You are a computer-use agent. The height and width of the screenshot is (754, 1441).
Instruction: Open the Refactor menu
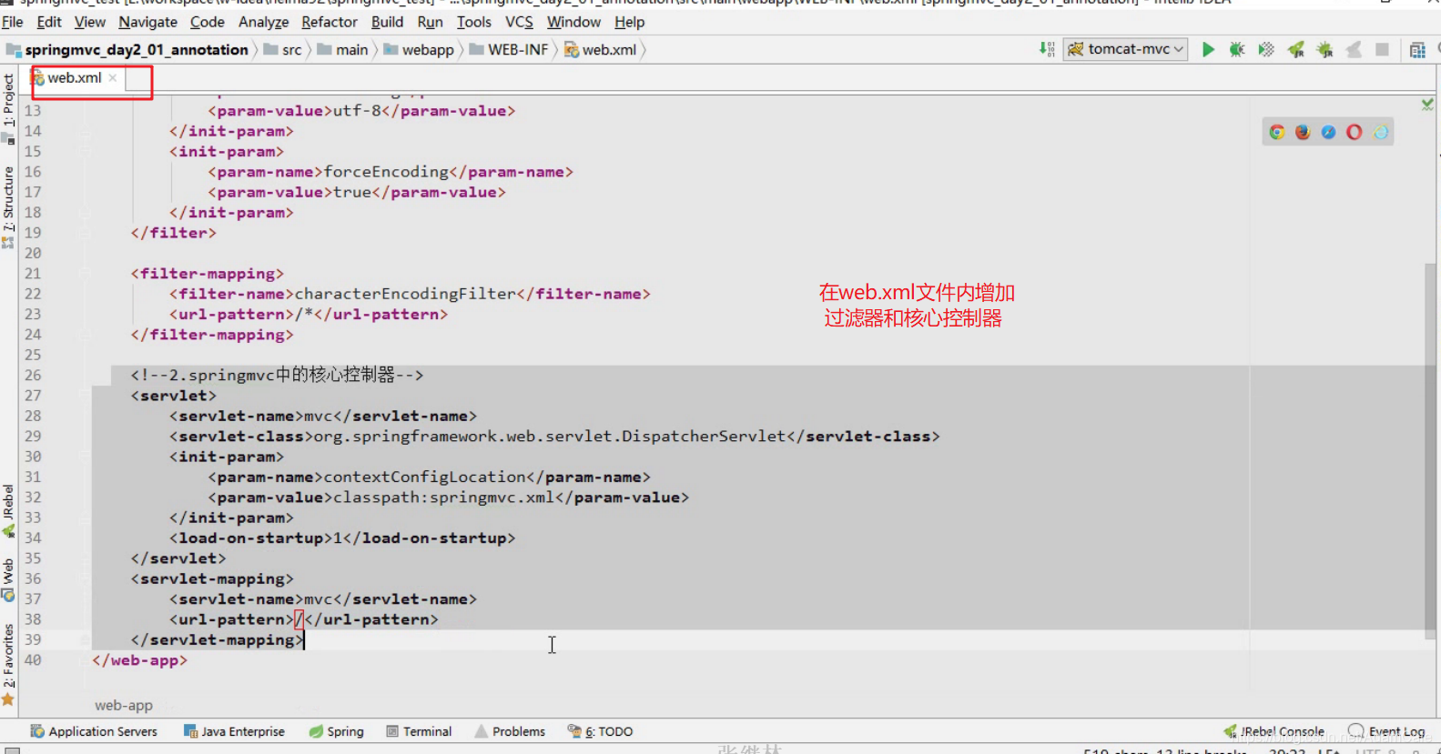point(330,22)
